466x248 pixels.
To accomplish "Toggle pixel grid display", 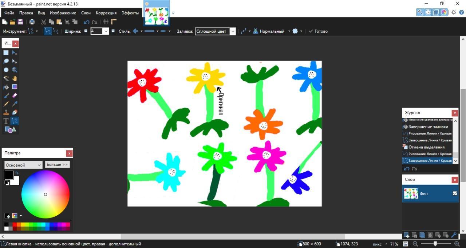I will (106, 22).
